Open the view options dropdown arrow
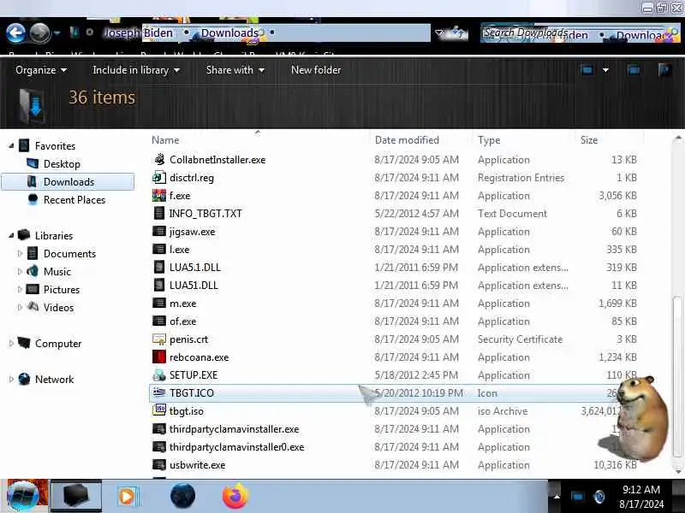The height and width of the screenshot is (513, 685). [605, 70]
